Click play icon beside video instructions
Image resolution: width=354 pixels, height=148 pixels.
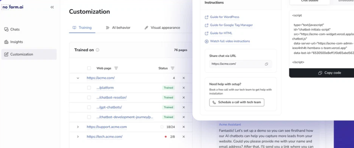[207, 41]
